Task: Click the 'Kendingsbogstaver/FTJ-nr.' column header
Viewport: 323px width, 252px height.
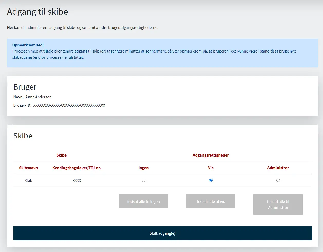Action: click(77, 168)
